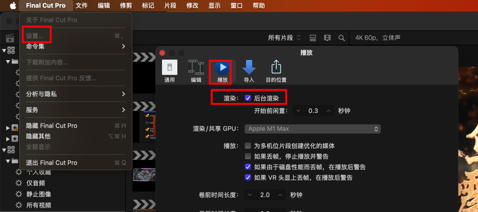The height and width of the screenshot is (212, 478).
Task: Open the 标记 menu
Action: point(148,6)
